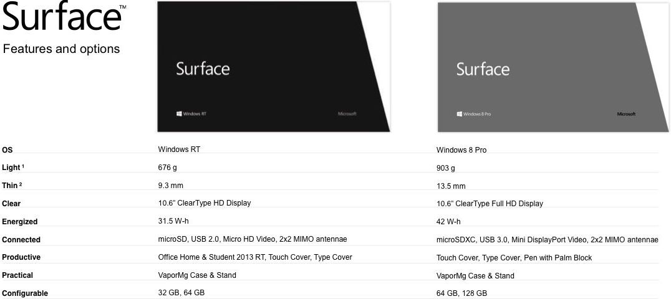Click the '31.5 W-h' battery value

[174, 221]
